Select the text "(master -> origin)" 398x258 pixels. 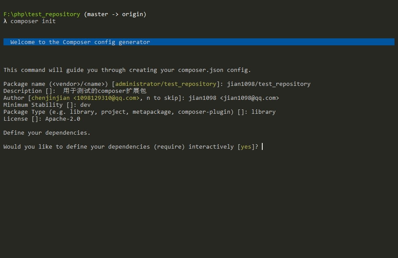coord(115,14)
